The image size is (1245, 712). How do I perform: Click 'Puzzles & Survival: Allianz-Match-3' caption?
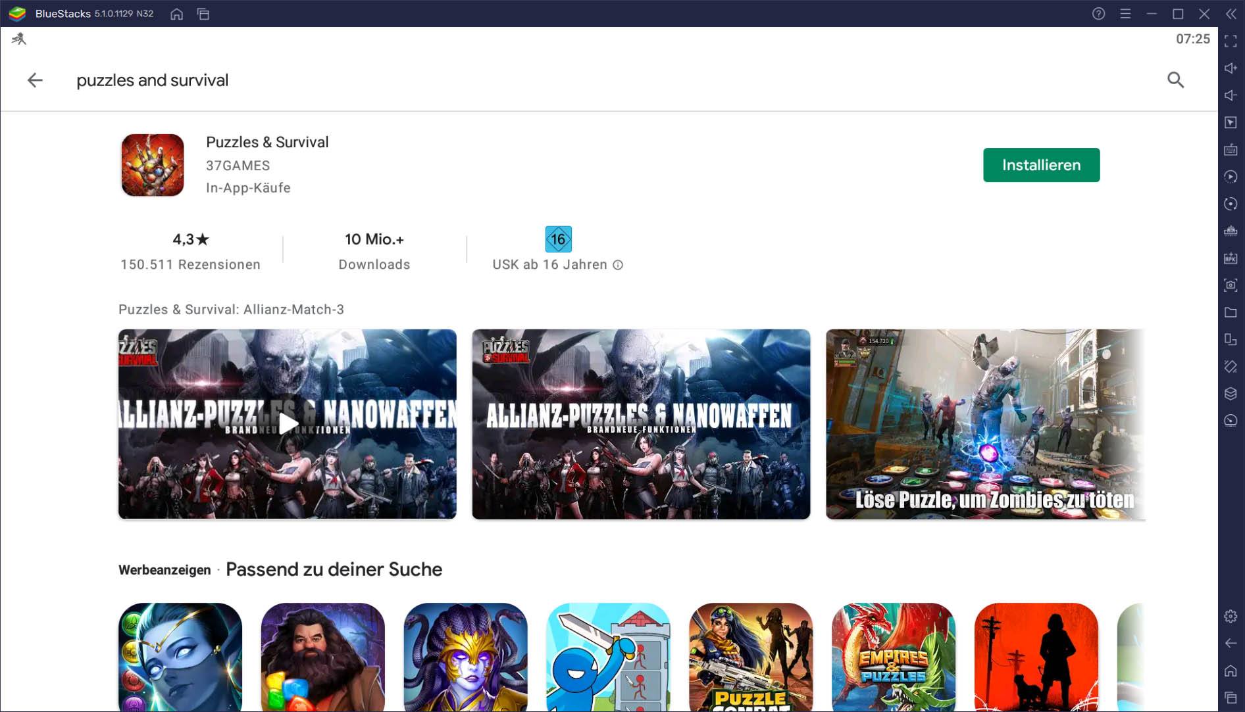pyautogui.click(x=231, y=310)
